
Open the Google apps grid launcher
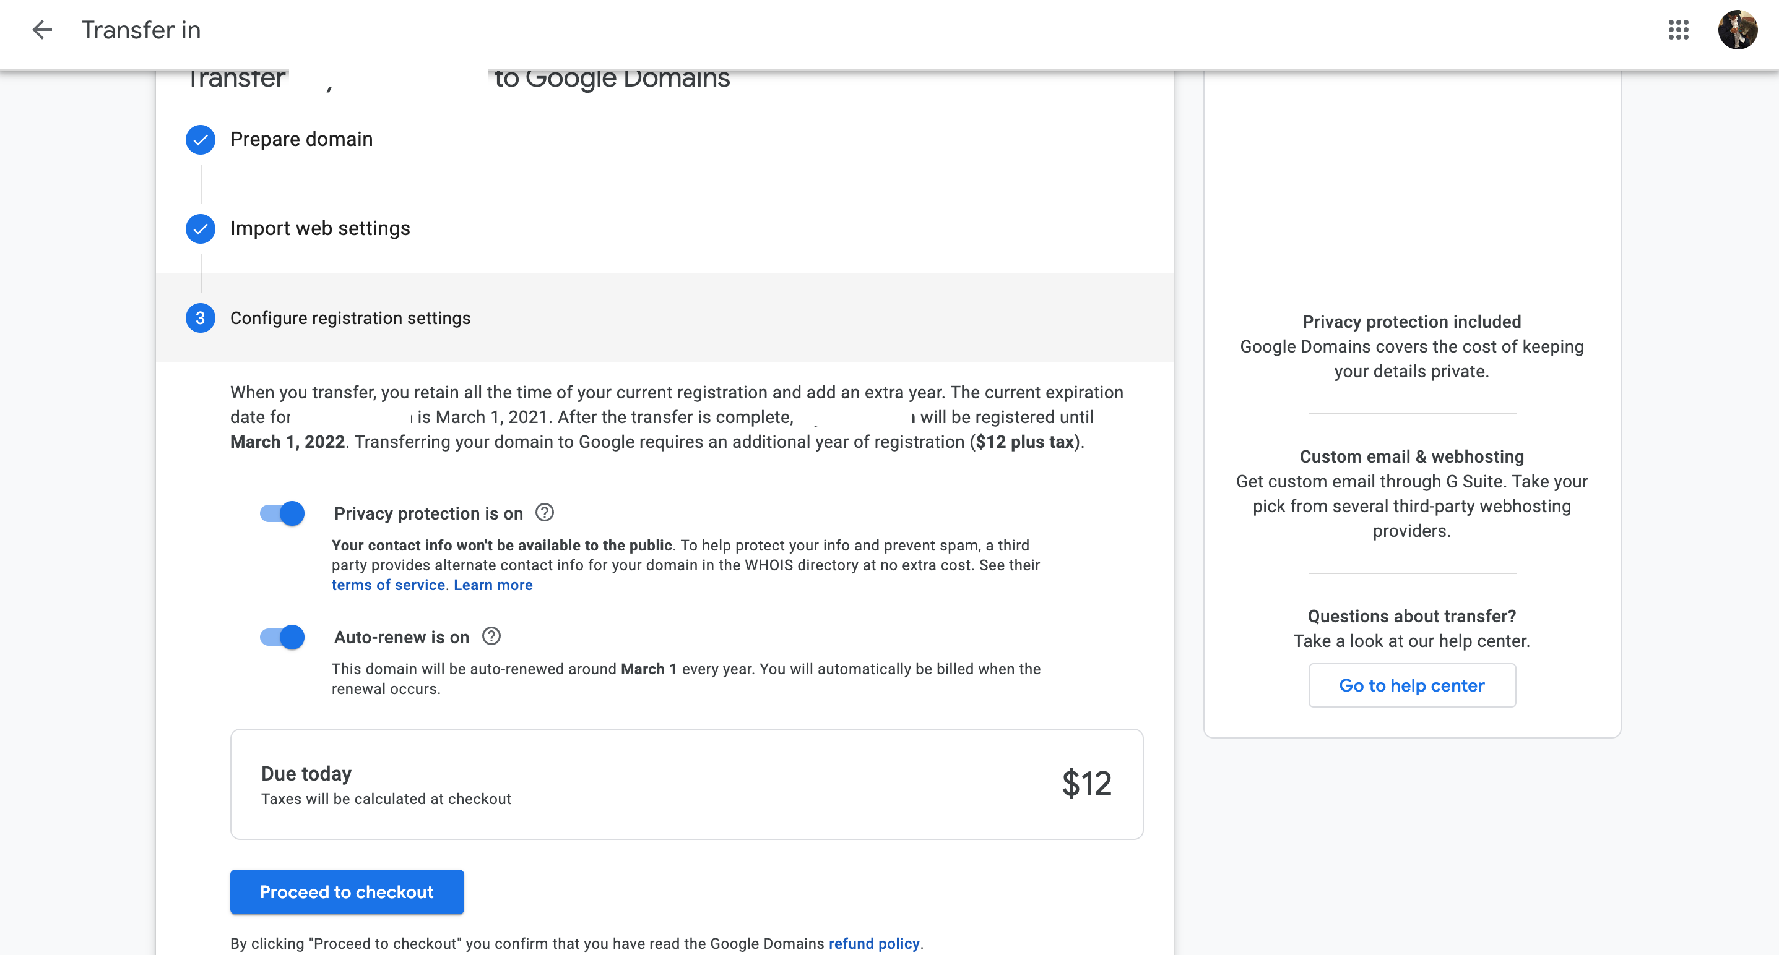[1678, 30]
